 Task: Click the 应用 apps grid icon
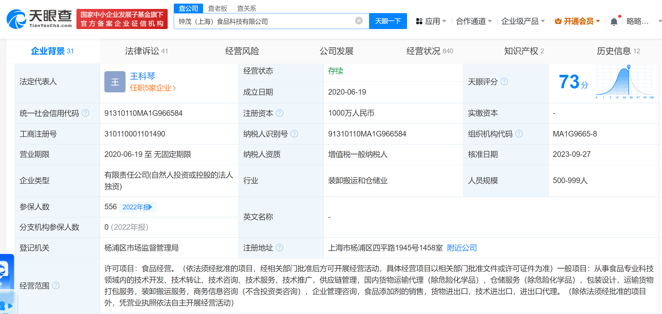pyautogui.click(x=419, y=21)
